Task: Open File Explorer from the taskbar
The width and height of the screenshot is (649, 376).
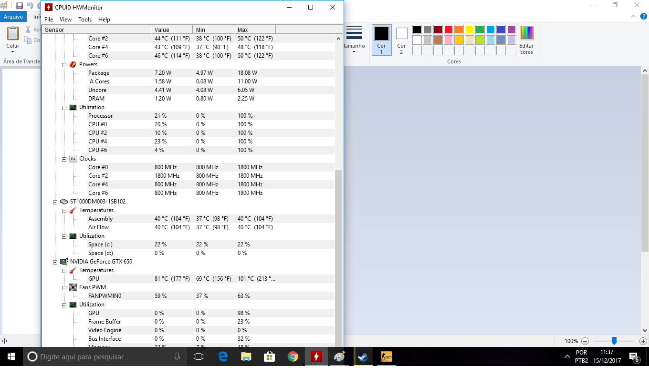Action: (246, 356)
